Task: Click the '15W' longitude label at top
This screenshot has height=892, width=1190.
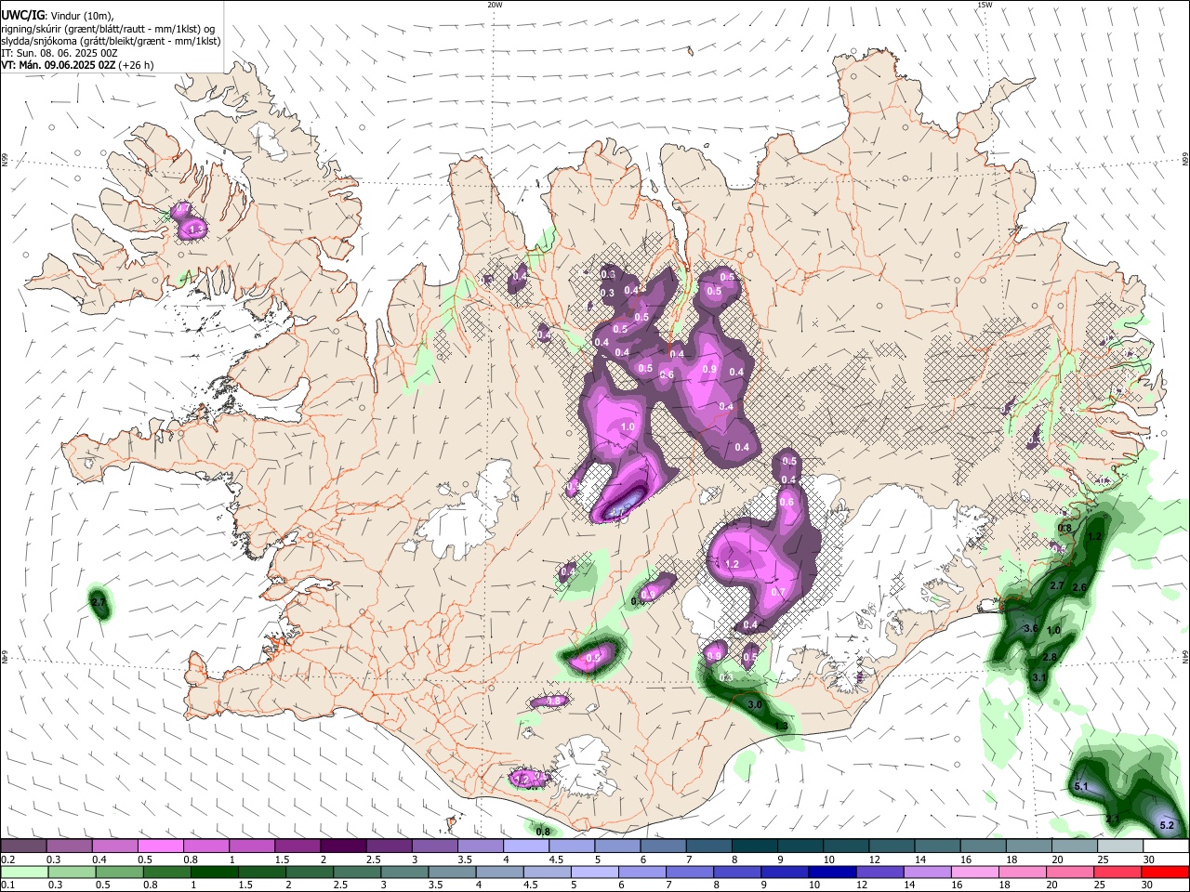Action: pyautogui.click(x=985, y=5)
